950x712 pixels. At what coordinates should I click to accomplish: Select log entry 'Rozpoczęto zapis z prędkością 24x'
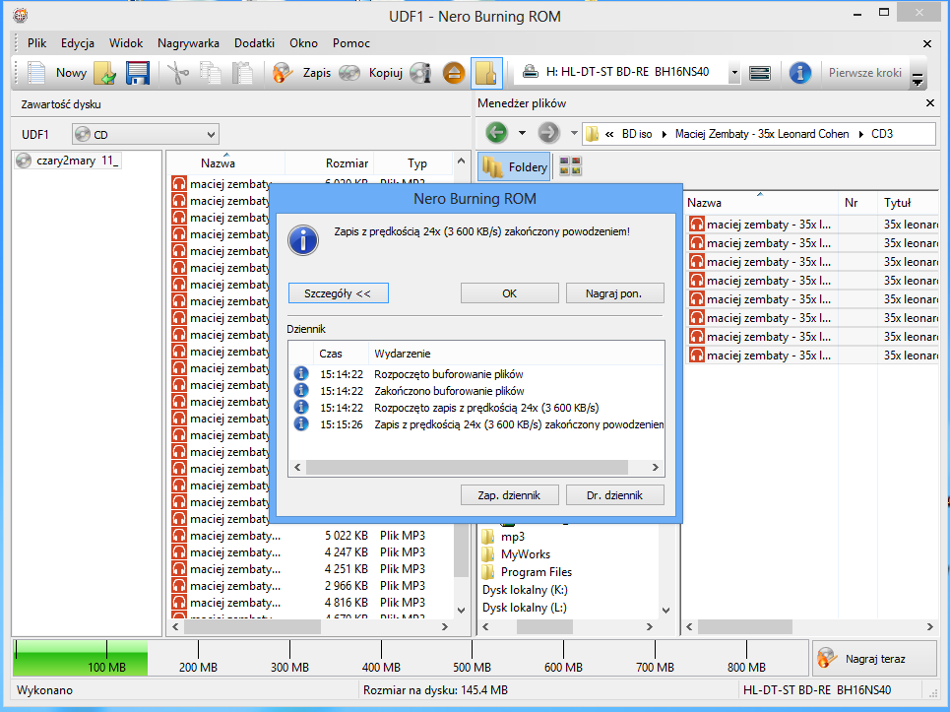(476, 408)
